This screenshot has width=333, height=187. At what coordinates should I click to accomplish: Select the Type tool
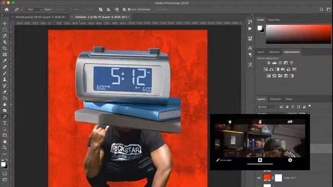pyautogui.click(x=5, y=123)
